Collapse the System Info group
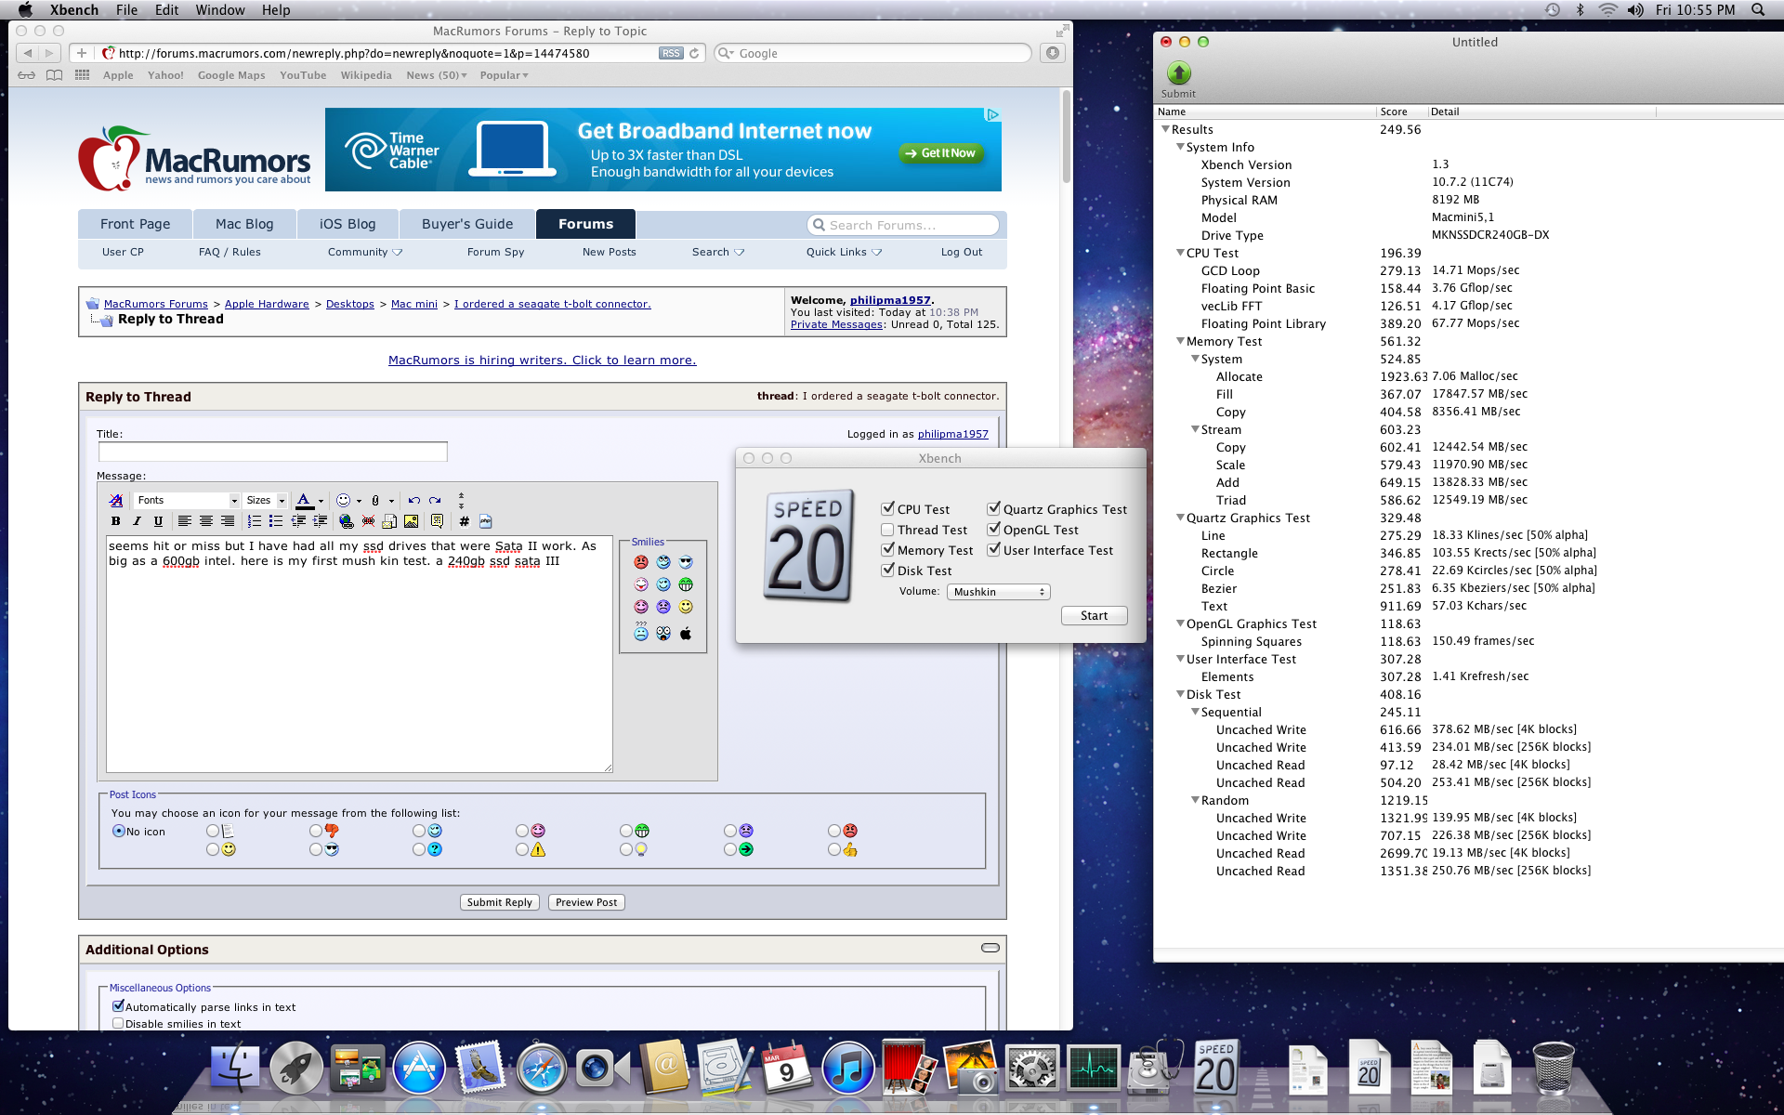The image size is (1784, 1115). pyautogui.click(x=1180, y=147)
